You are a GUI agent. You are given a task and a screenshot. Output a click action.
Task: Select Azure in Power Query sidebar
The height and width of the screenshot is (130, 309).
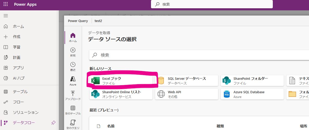point(73,81)
